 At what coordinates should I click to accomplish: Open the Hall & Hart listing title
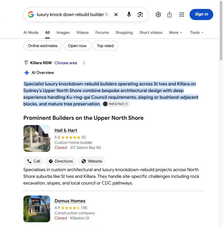(66, 130)
